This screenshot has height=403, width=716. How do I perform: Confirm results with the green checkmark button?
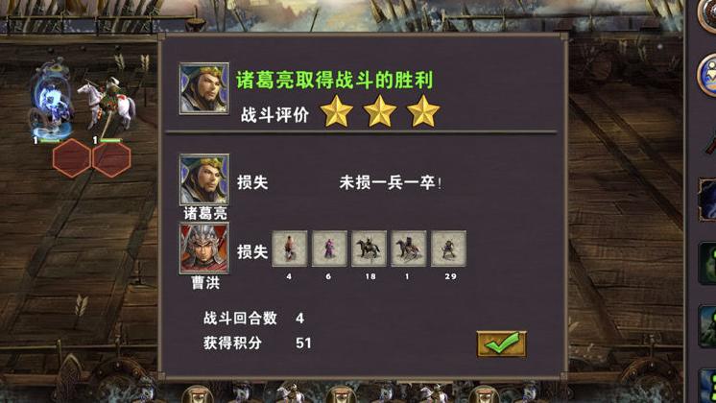[x=501, y=344]
